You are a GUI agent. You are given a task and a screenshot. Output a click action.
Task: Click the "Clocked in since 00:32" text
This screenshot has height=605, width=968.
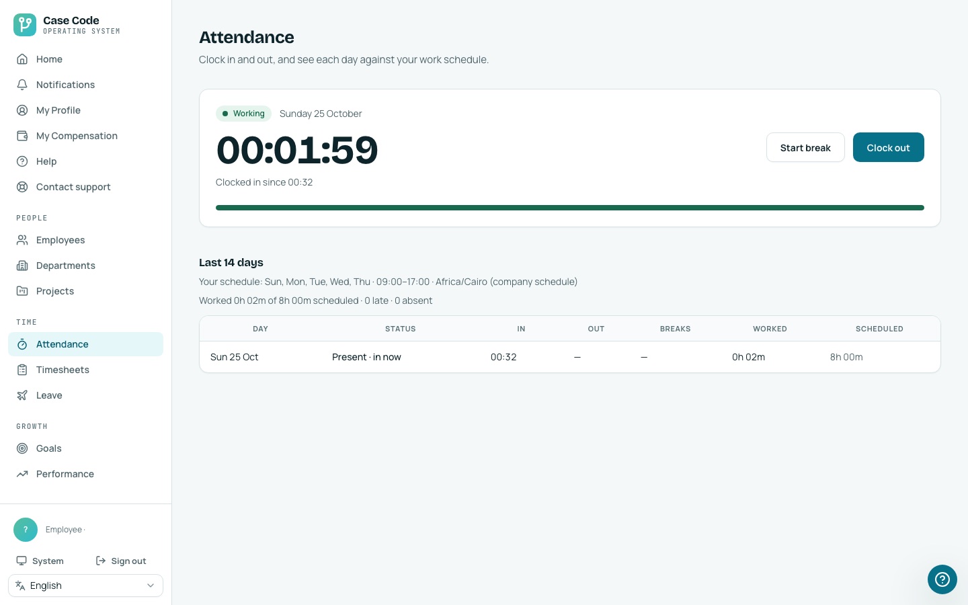[264, 182]
